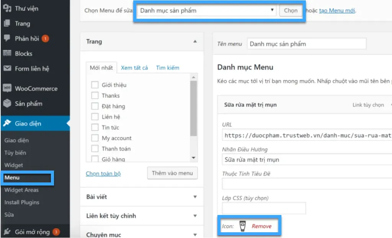Check the Giới thiệu page checkbox

click(95, 85)
